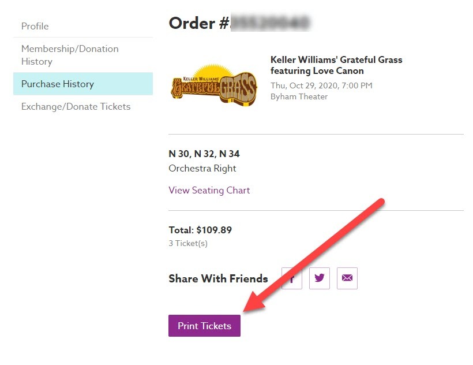473x365 pixels.
Task: Click the Share With Friends label
Action: pyautogui.click(x=218, y=278)
